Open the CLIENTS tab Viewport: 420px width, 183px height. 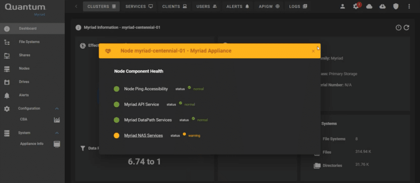174,7
